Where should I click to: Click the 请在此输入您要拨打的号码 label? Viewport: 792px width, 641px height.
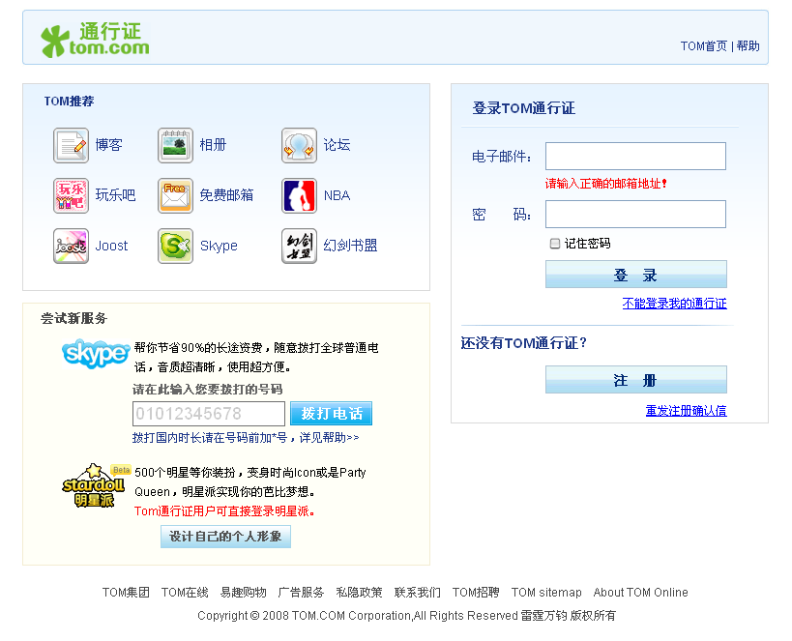[x=208, y=390]
